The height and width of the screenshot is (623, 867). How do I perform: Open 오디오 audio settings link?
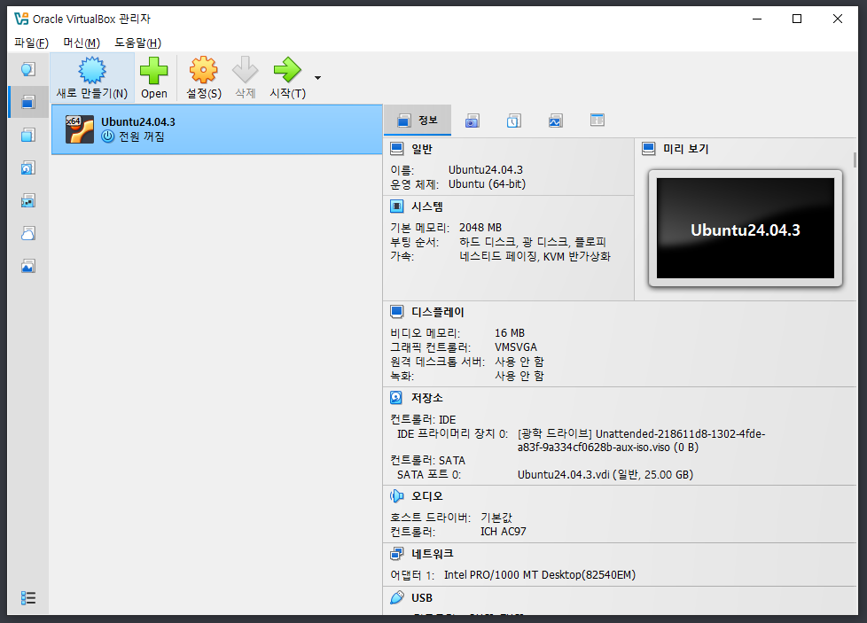[427, 496]
